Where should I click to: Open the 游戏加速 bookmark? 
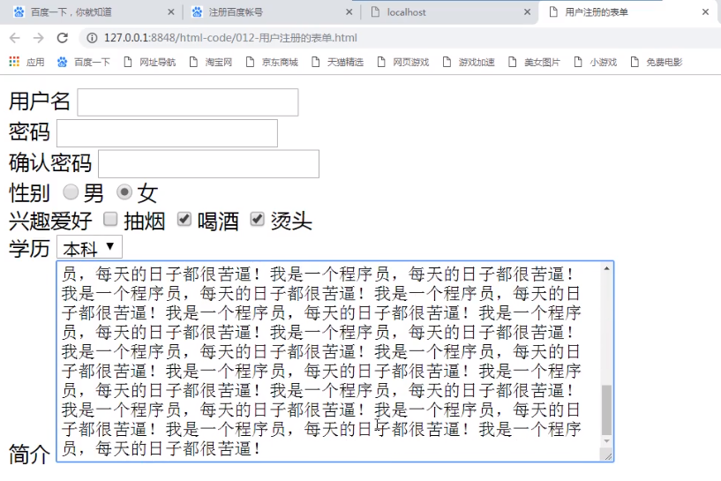point(469,62)
